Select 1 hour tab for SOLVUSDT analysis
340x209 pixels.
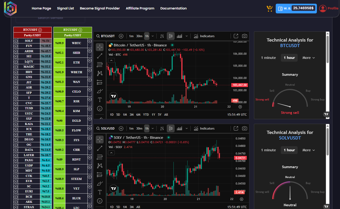(289, 150)
